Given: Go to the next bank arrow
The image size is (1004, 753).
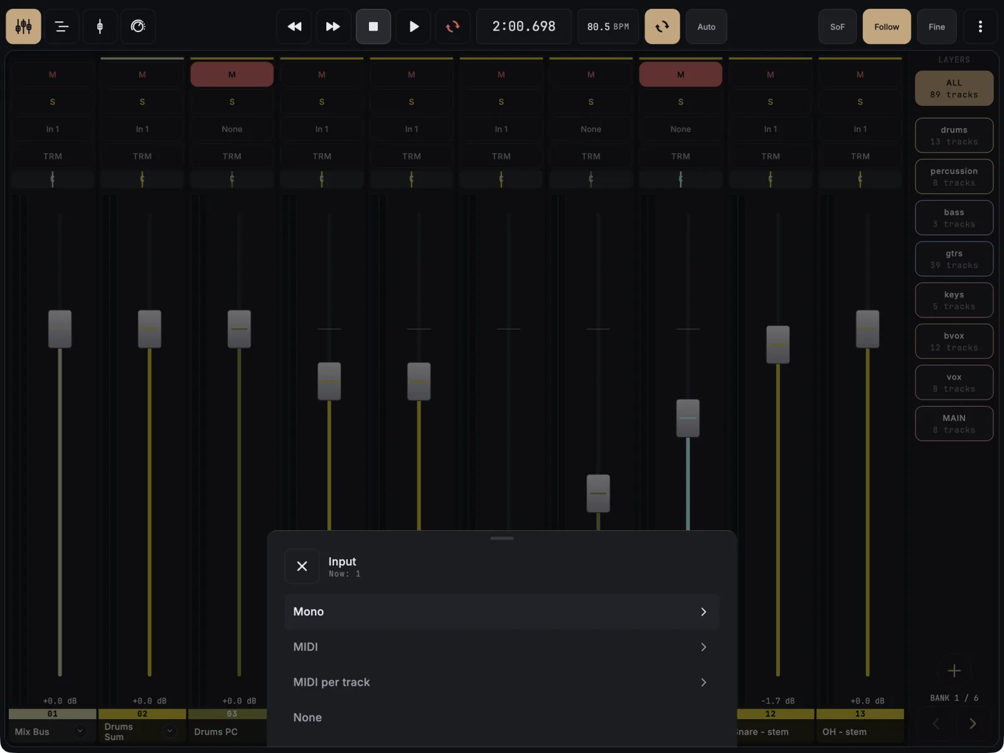Looking at the screenshot, I should 973,724.
